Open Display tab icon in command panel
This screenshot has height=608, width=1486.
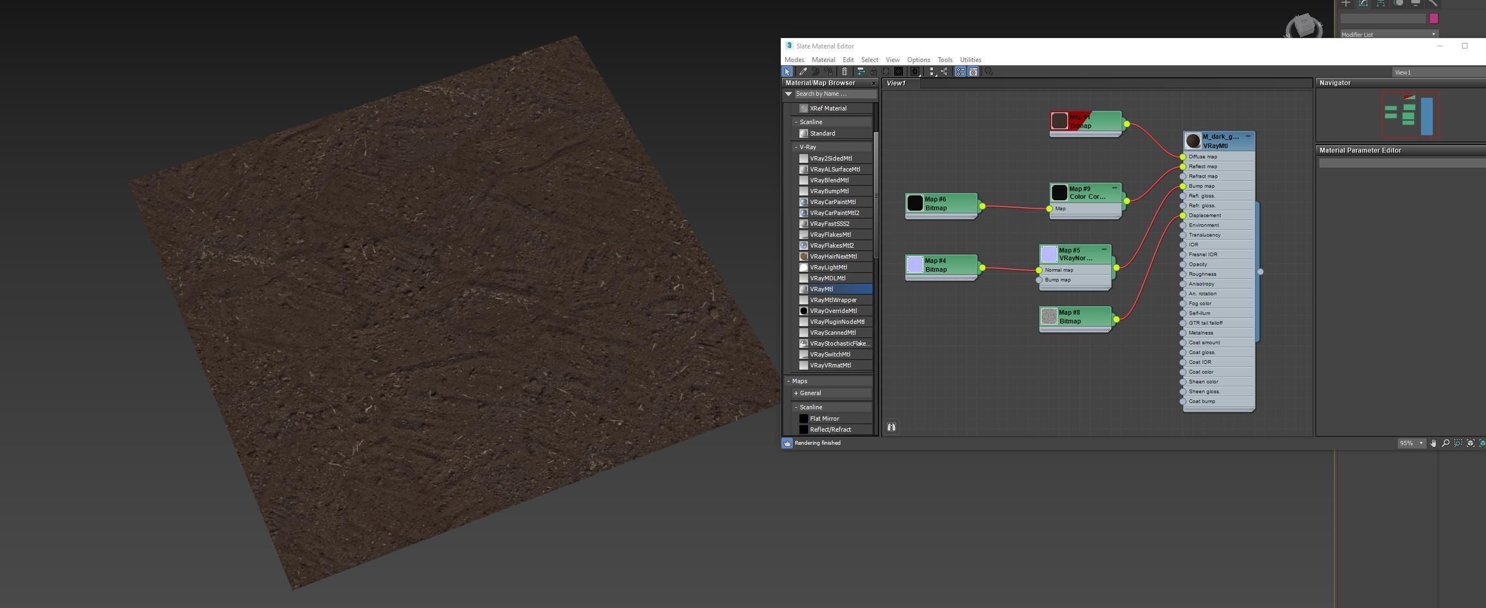1416,3
